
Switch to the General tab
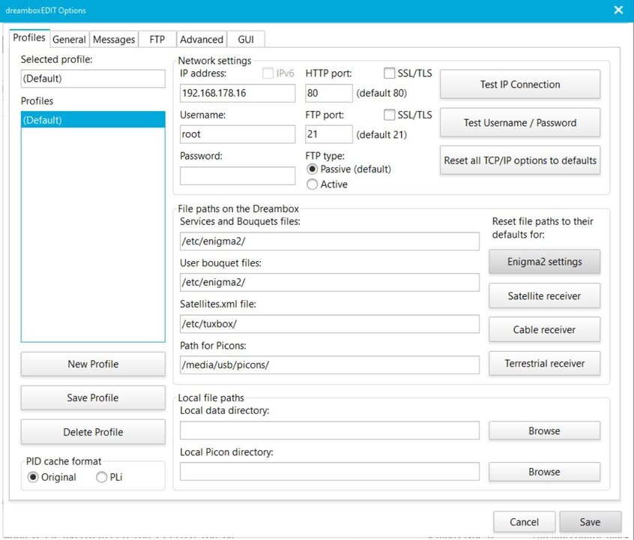[x=69, y=39]
